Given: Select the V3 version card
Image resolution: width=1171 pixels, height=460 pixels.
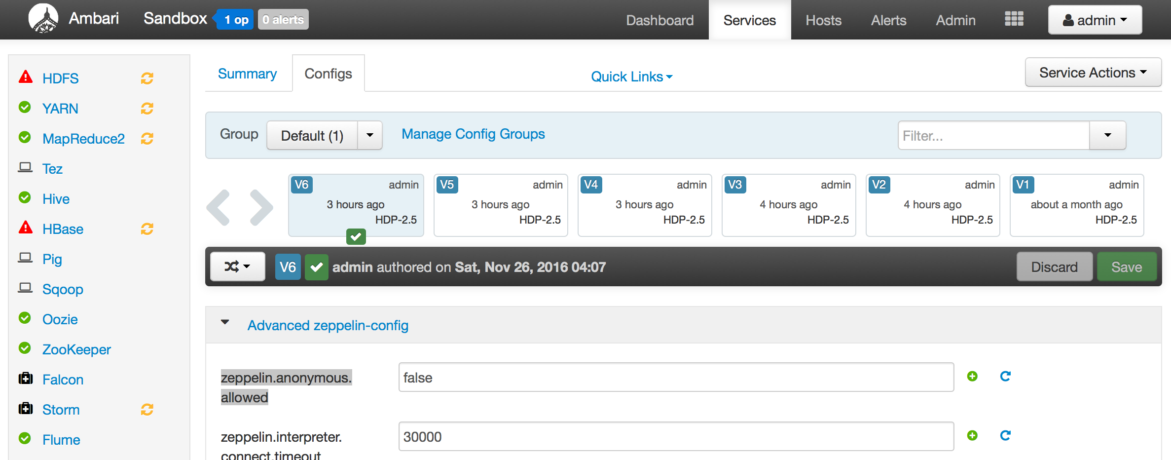Looking at the screenshot, I should 788,205.
